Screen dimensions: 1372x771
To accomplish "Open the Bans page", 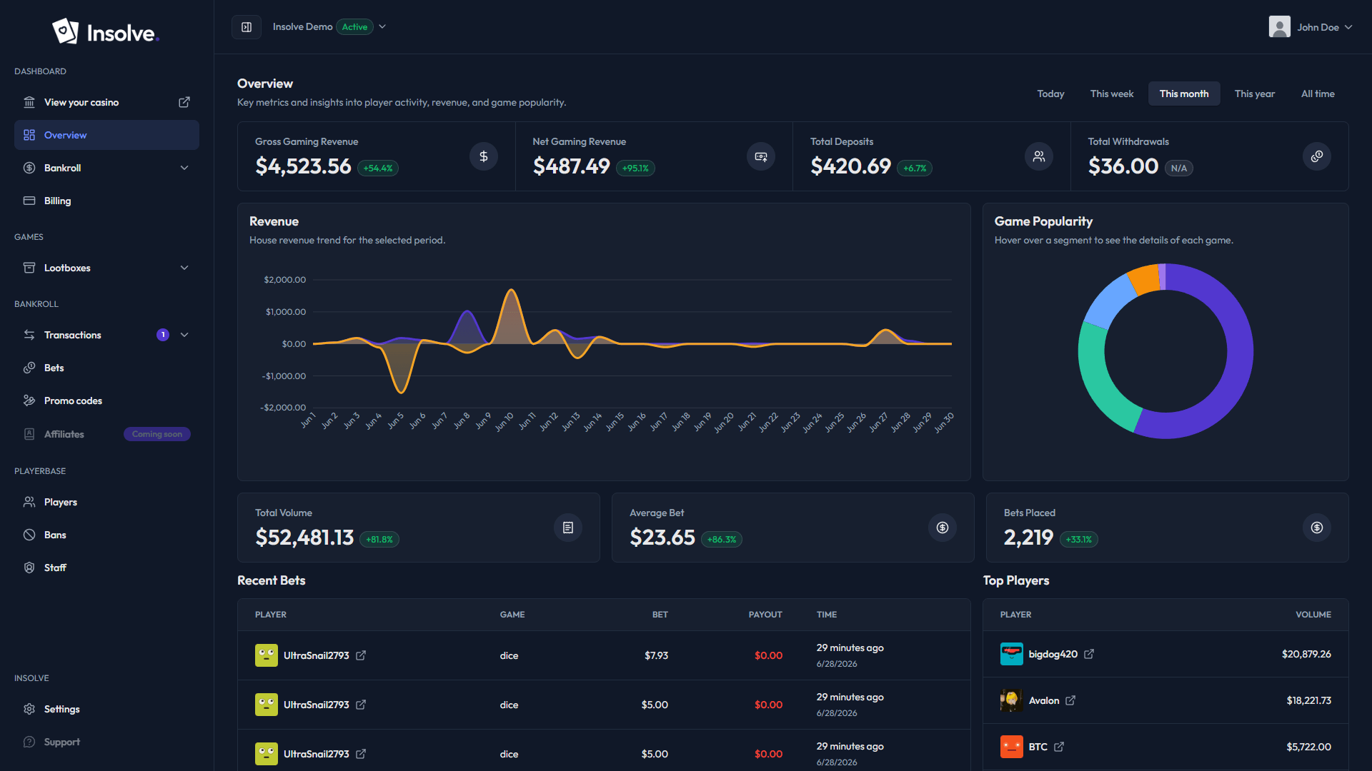I will pyautogui.click(x=106, y=535).
